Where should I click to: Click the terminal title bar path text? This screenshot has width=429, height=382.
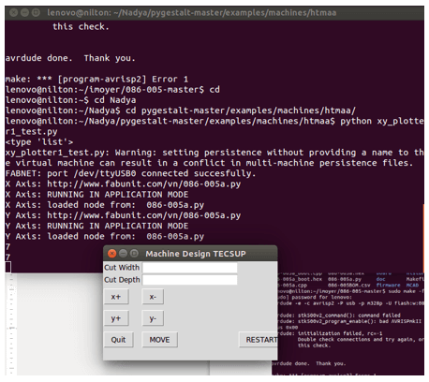tap(192, 13)
